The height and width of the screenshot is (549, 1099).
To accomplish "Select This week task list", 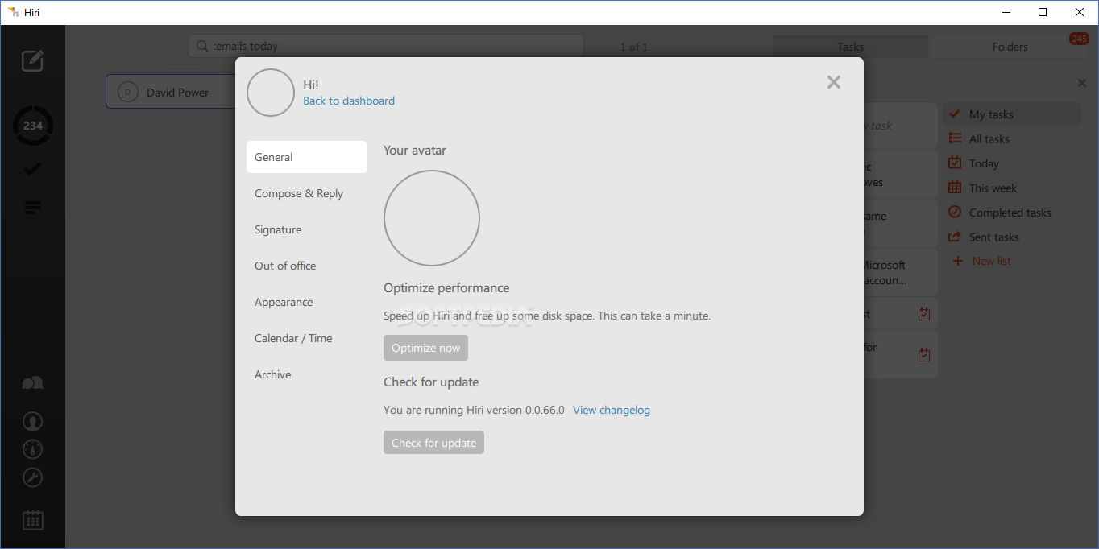I will (993, 188).
